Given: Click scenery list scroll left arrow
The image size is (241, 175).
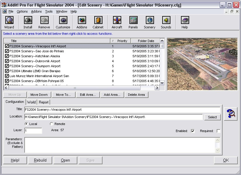Looking at the screenshot, I should (6, 88).
